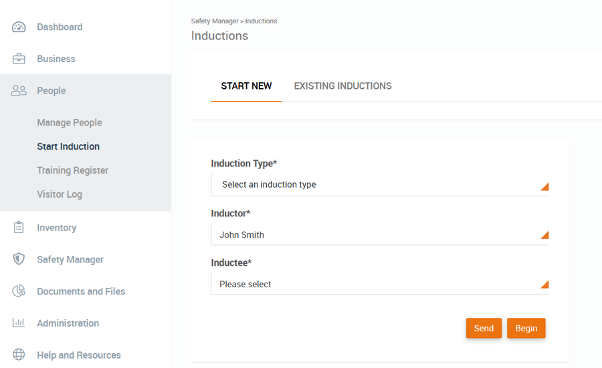Open the Visitor Log page
602x368 pixels.
60,194
